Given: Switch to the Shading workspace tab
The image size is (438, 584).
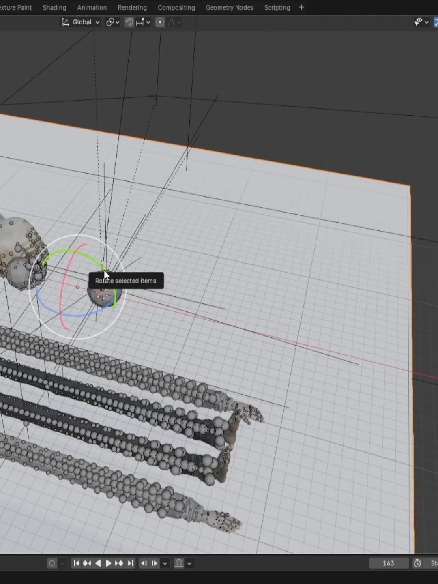Looking at the screenshot, I should (x=54, y=7).
